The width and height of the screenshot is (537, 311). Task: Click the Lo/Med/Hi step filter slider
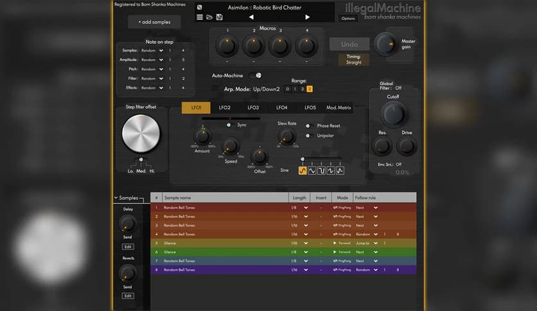coord(141,160)
